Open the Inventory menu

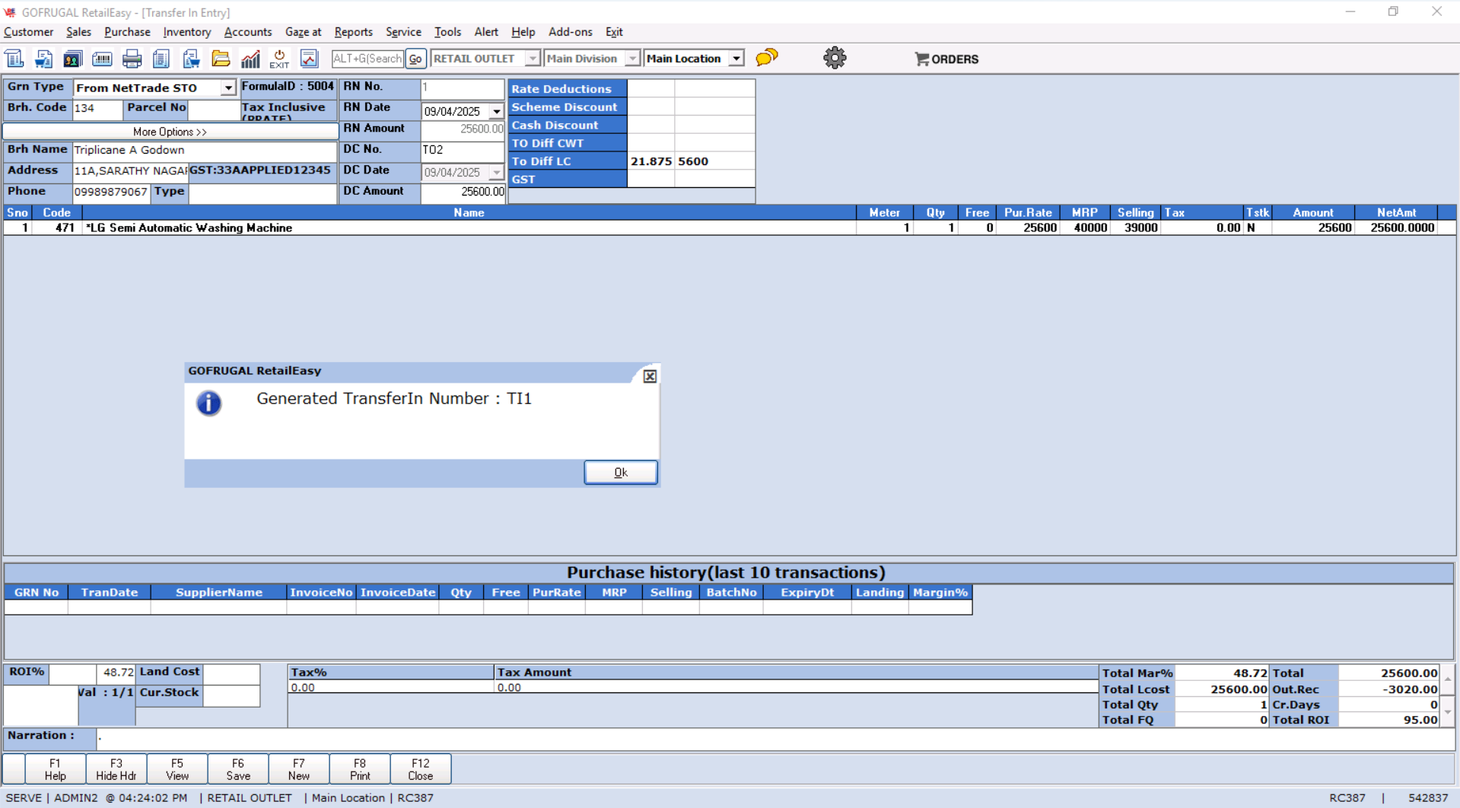(x=187, y=32)
